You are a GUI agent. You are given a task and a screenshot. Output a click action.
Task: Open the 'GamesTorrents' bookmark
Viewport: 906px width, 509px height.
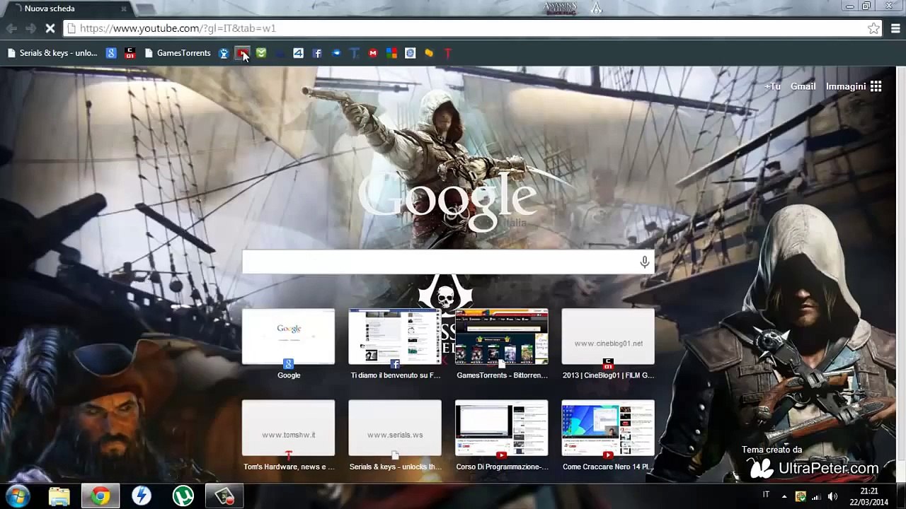[x=178, y=53]
